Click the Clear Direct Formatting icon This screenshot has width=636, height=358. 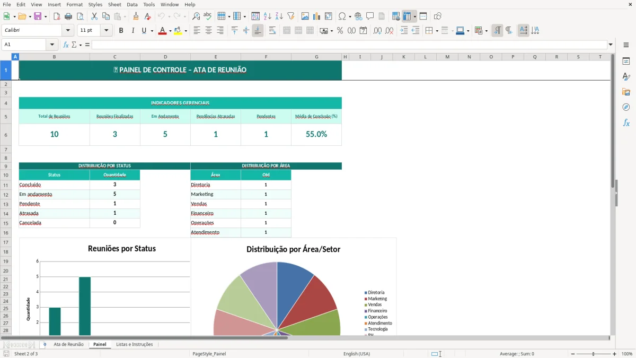(x=148, y=16)
